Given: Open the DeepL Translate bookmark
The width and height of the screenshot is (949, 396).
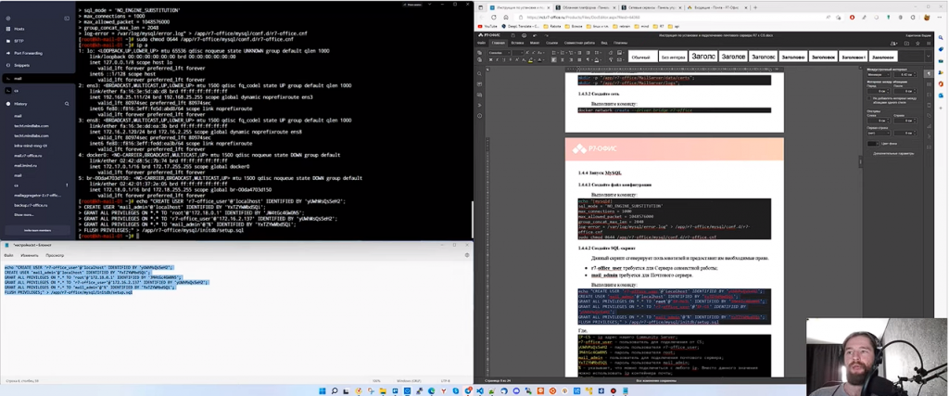Looking at the screenshot, I should click(x=519, y=27).
